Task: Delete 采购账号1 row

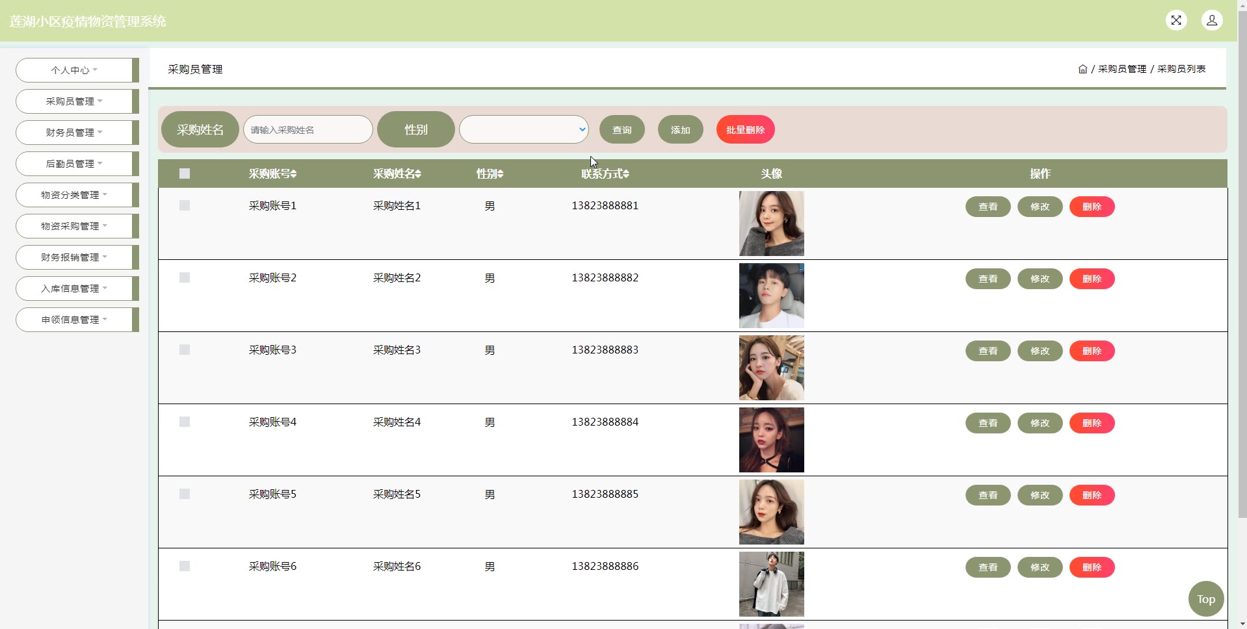Action: 1092,207
